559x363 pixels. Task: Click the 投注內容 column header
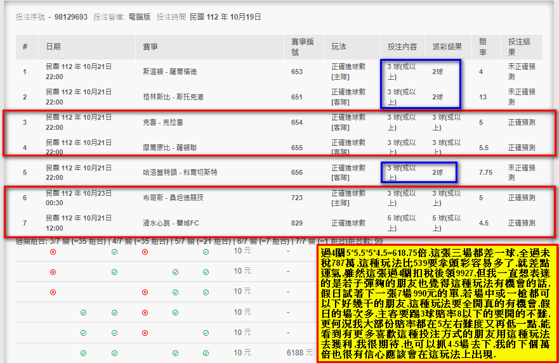click(402, 47)
